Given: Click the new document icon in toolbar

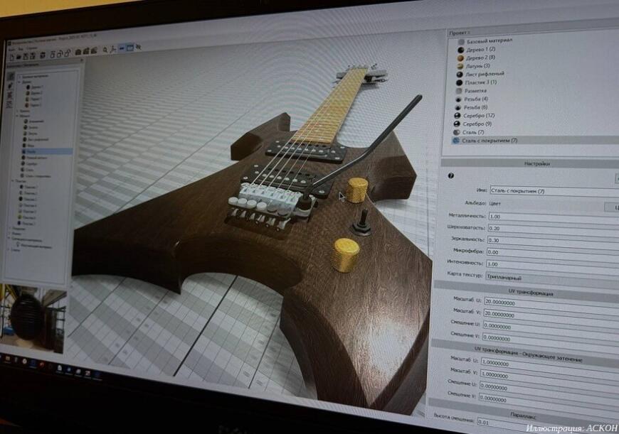Looking at the screenshot, I should (x=12, y=56).
